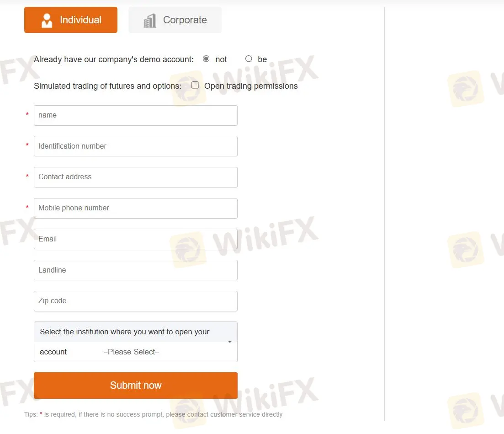Select the Individual tab label
This screenshot has width=504, height=434.
point(81,20)
